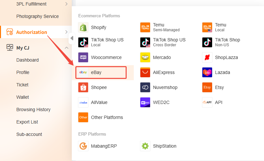264x161 pixels.
Task: Select the ShipStation green gear icon
Action: [x=145, y=146]
